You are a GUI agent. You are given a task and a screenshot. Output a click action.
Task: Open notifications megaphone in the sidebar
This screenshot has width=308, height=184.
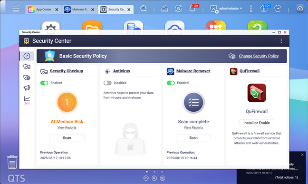coord(27,87)
